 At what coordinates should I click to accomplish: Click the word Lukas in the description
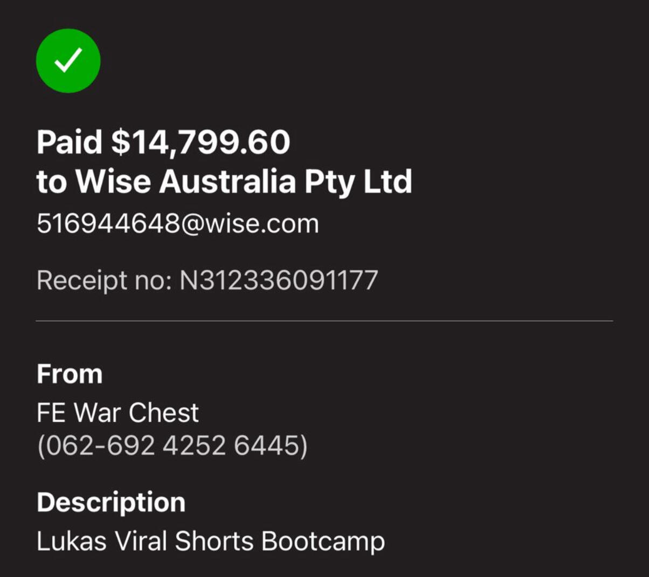point(72,541)
